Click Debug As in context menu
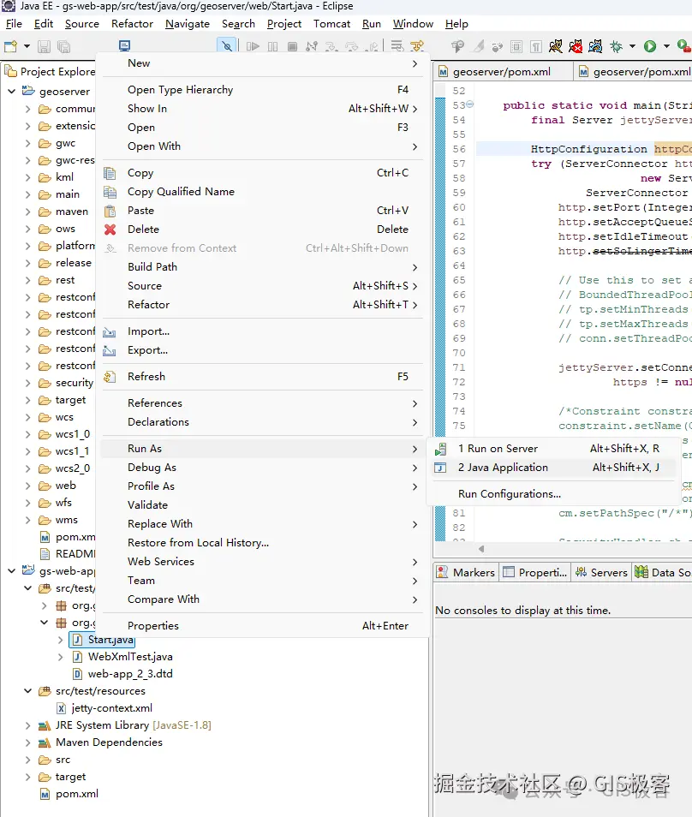This screenshot has height=817, width=692. (263, 468)
